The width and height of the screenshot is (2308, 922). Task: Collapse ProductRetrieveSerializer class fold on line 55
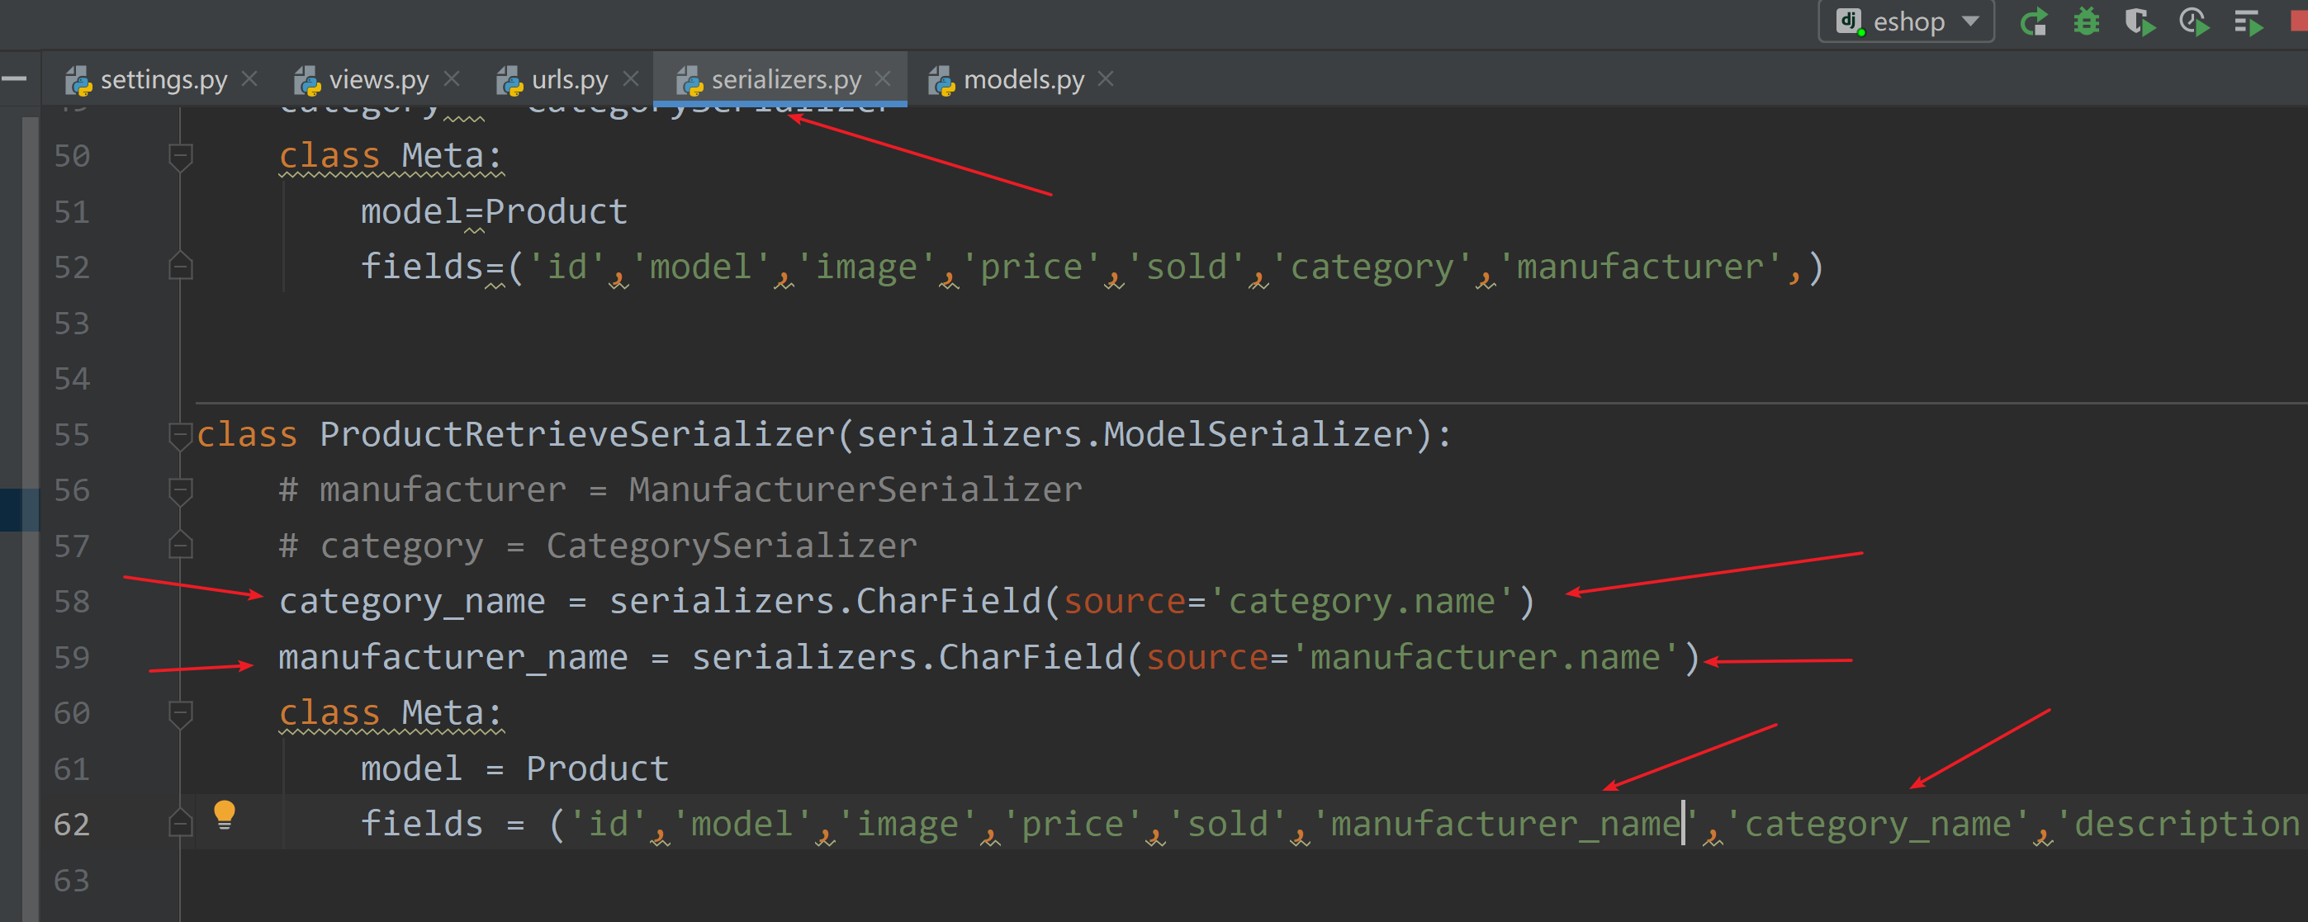pyautogui.click(x=180, y=436)
